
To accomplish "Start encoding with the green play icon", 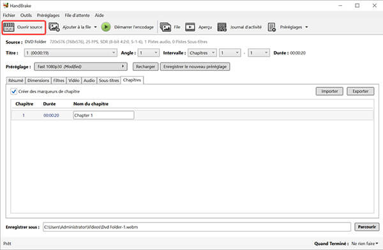I will 106,27.
